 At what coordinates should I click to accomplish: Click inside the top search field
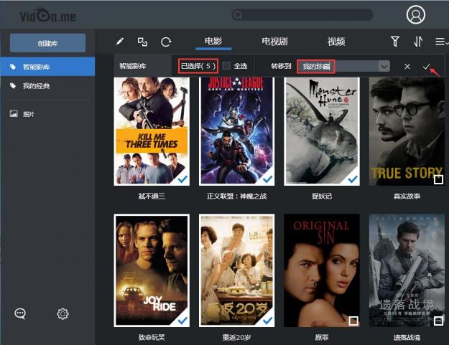point(302,15)
